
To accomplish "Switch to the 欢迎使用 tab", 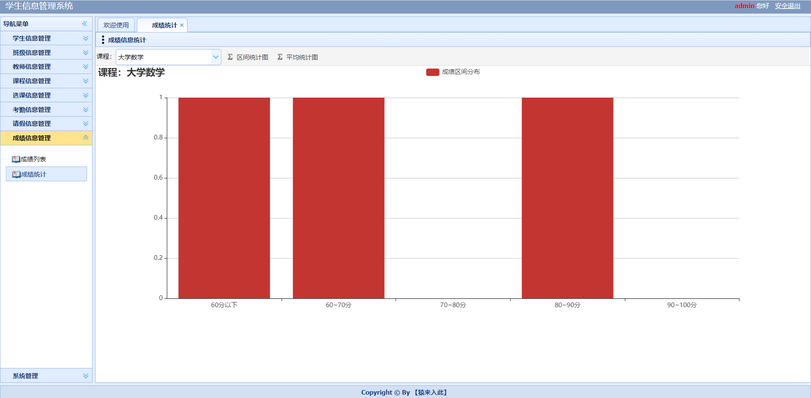I will point(116,25).
